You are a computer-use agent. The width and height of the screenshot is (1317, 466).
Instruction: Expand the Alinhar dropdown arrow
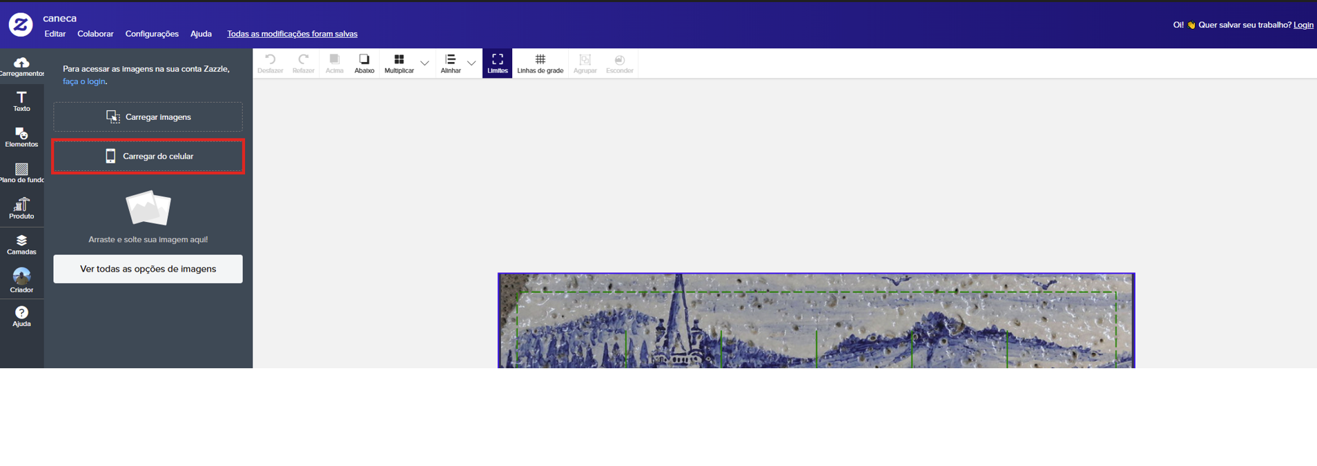471,63
